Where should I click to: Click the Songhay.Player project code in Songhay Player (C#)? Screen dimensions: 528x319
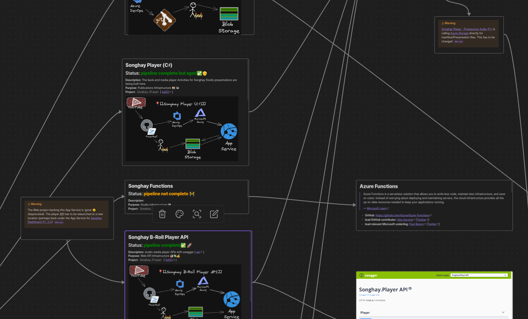(148, 92)
